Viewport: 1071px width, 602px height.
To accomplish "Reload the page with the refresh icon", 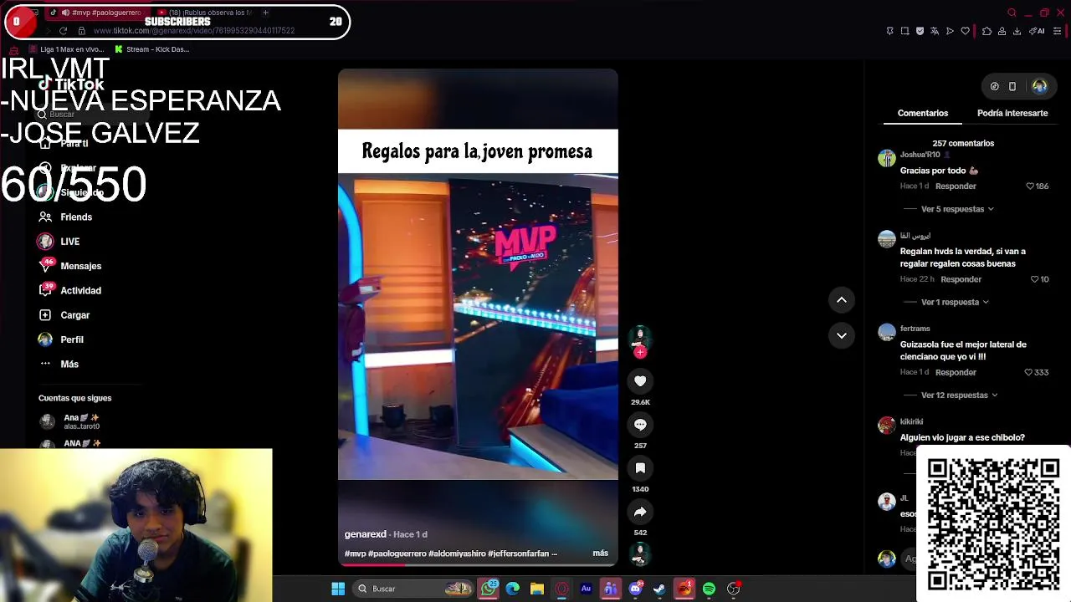I will click(x=63, y=31).
